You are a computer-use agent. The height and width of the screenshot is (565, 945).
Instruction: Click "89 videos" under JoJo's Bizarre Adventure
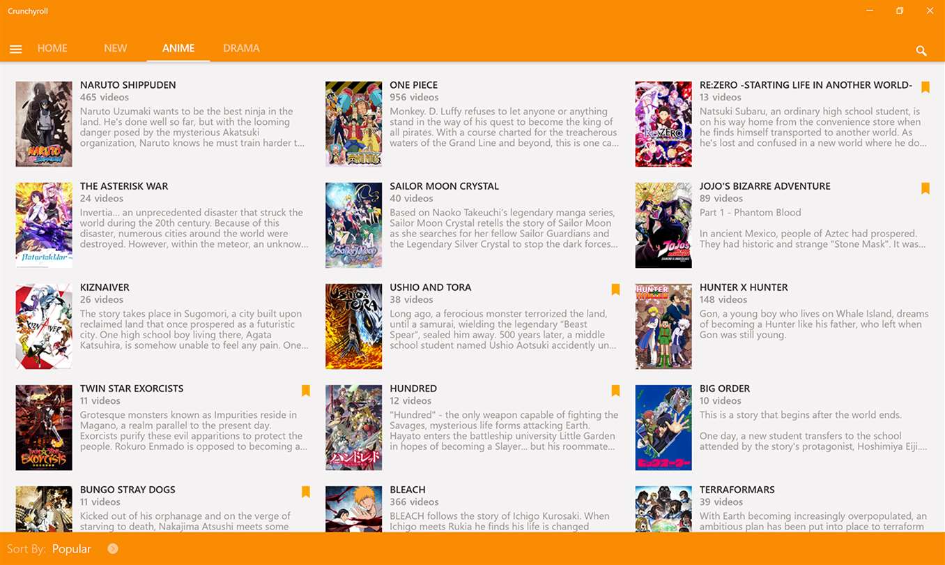721,199
